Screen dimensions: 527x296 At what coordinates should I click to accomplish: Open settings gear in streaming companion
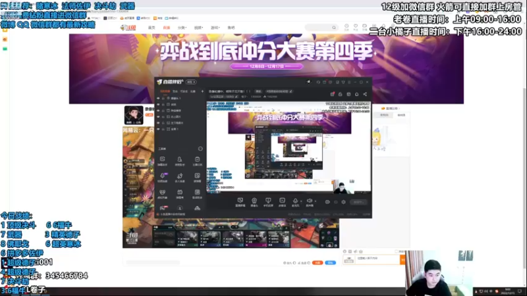click(343, 202)
